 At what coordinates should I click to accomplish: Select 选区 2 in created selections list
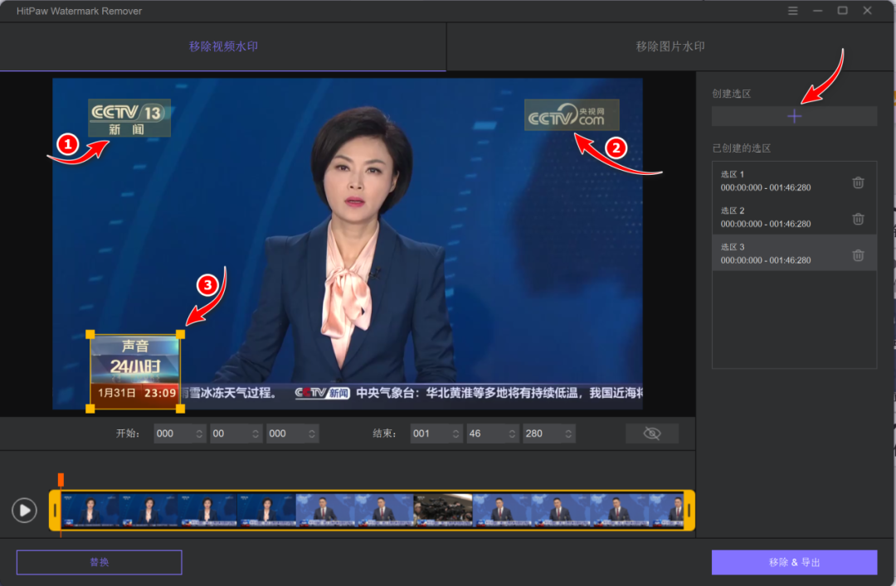point(794,216)
